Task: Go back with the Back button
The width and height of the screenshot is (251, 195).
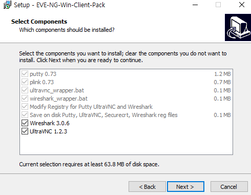Action: pos(147,187)
